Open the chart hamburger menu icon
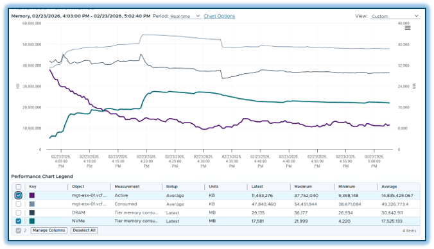Screen dimensions: 434x249 pyautogui.click(x=408, y=28)
